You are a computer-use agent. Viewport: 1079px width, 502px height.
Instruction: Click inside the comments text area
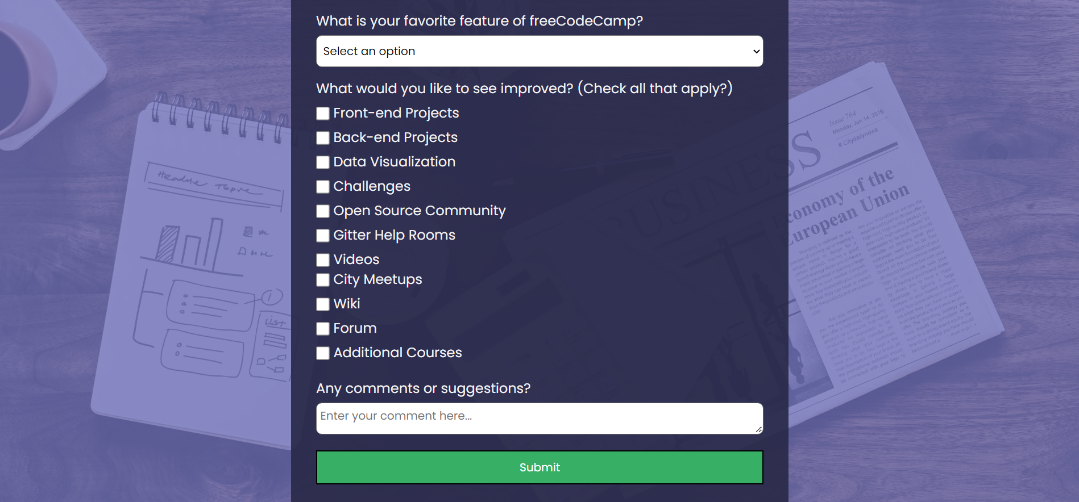point(539,418)
